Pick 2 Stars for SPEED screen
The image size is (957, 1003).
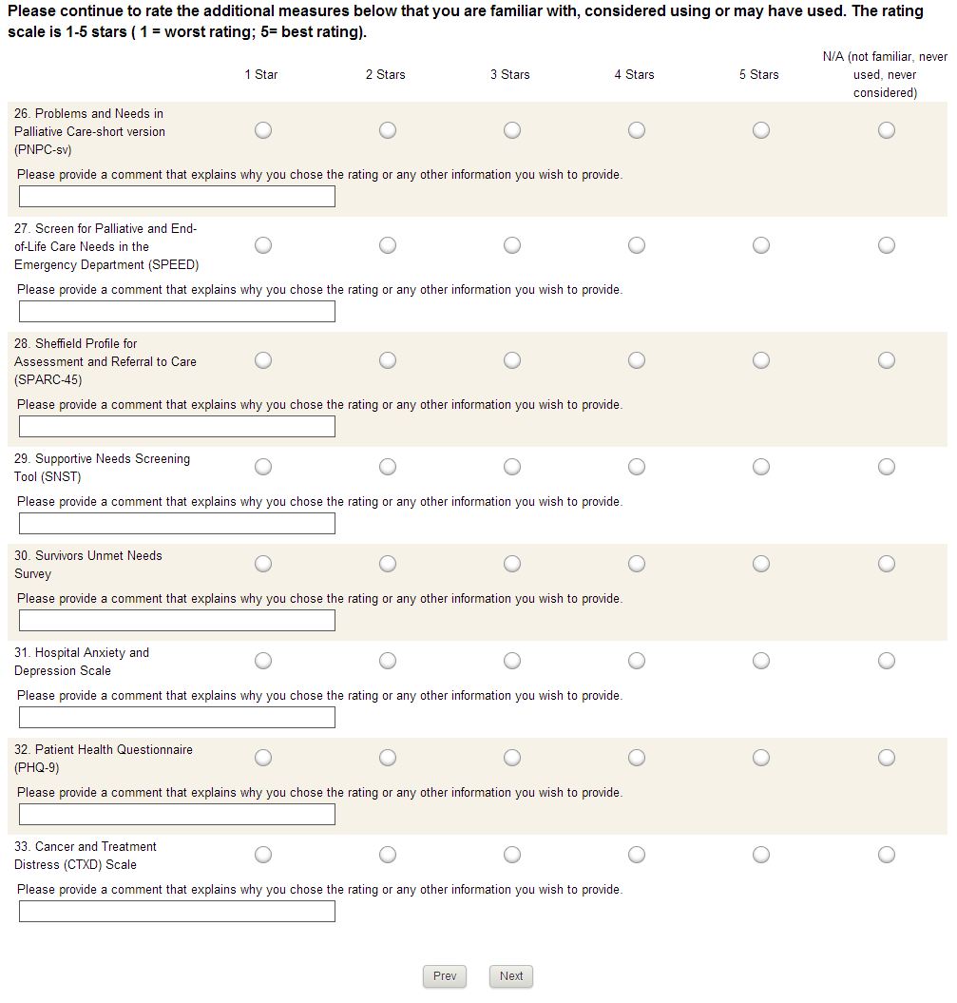pos(388,245)
